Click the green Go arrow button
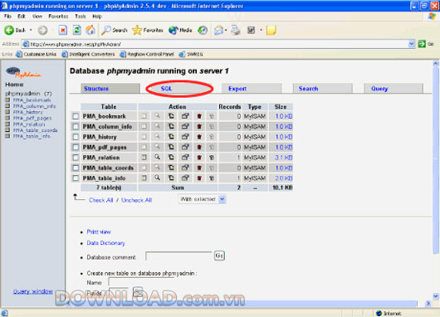 point(422,44)
